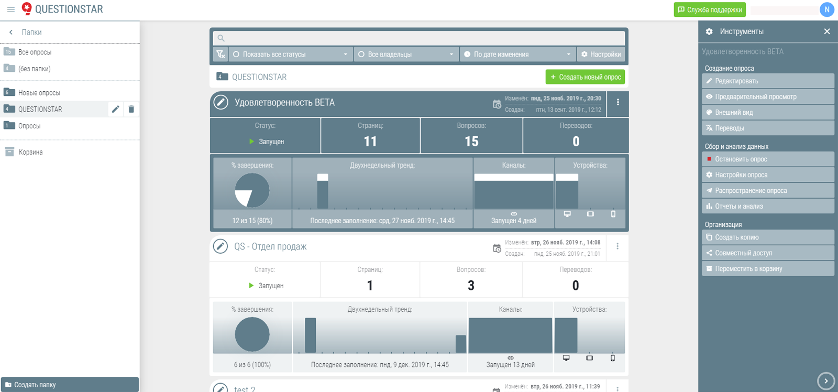Create a new survey with Создать новый опрос
The height and width of the screenshot is (392, 838).
(585, 77)
